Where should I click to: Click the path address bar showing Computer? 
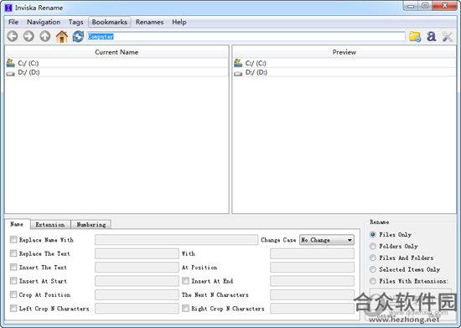(x=246, y=36)
